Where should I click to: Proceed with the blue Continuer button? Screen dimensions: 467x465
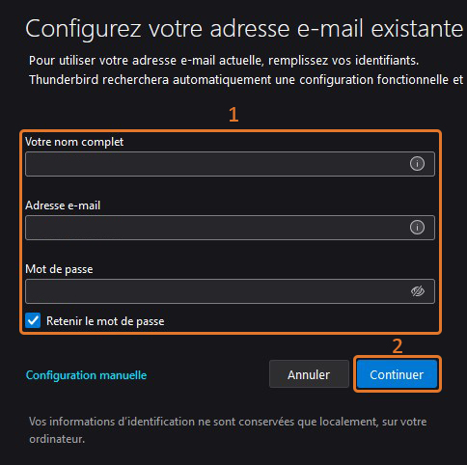[397, 374]
